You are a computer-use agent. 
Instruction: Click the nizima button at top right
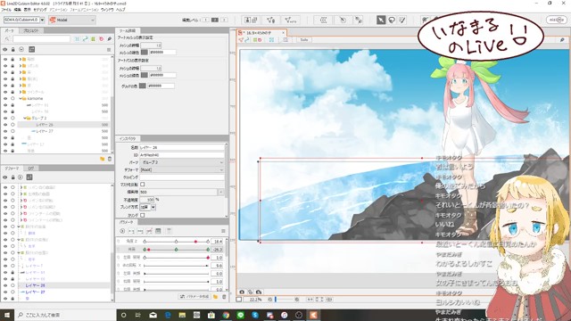pyautogui.click(x=556, y=20)
